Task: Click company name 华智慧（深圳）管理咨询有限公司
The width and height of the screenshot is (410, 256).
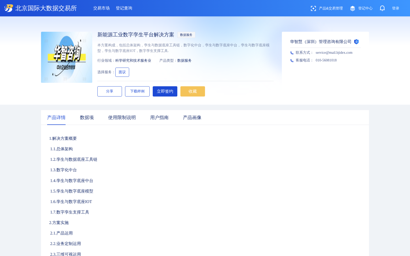Action: tap(321, 42)
